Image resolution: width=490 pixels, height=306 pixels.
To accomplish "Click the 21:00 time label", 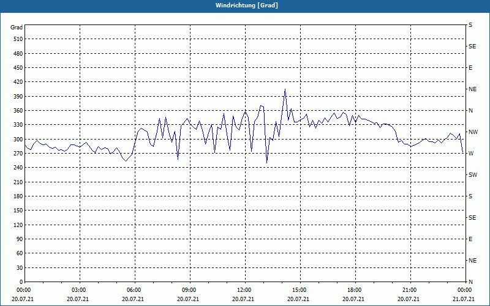I will pyautogui.click(x=409, y=290).
